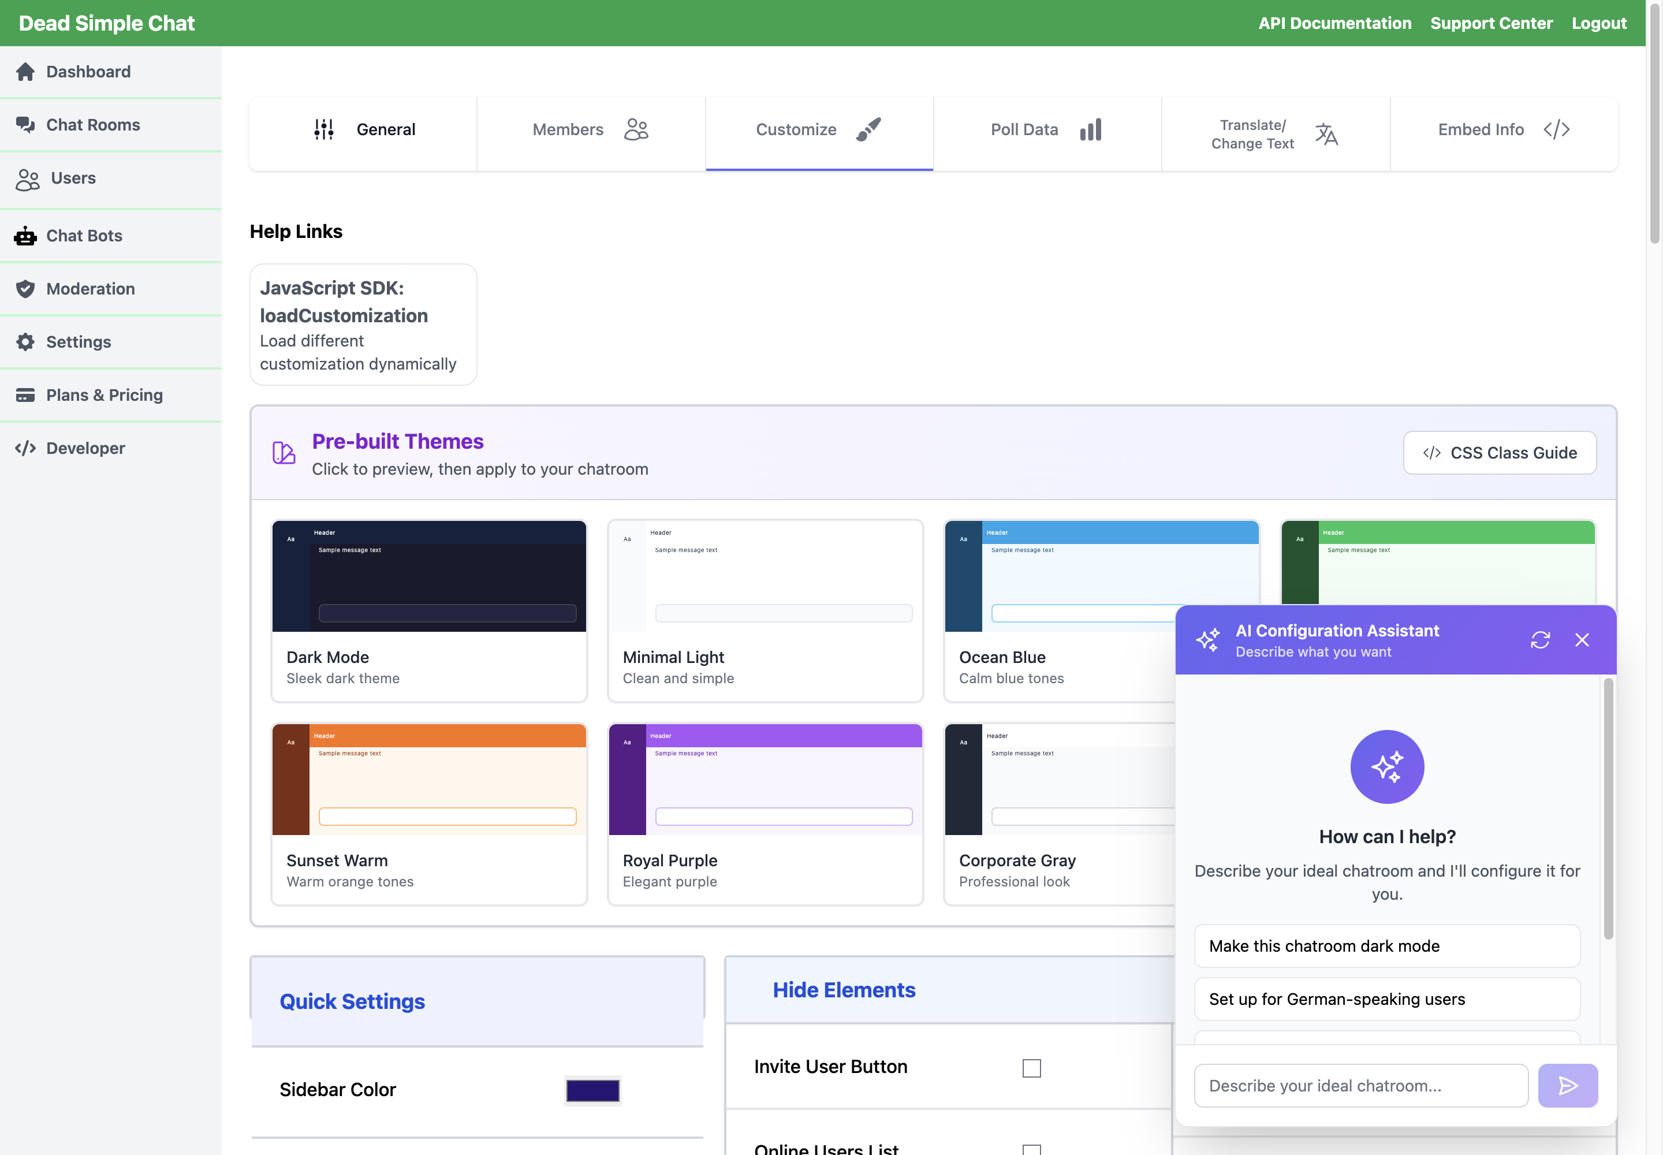The width and height of the screenshot is (1663, 1155).
Task: Go to the Embed Info tab
Action: pos(1504,134)
